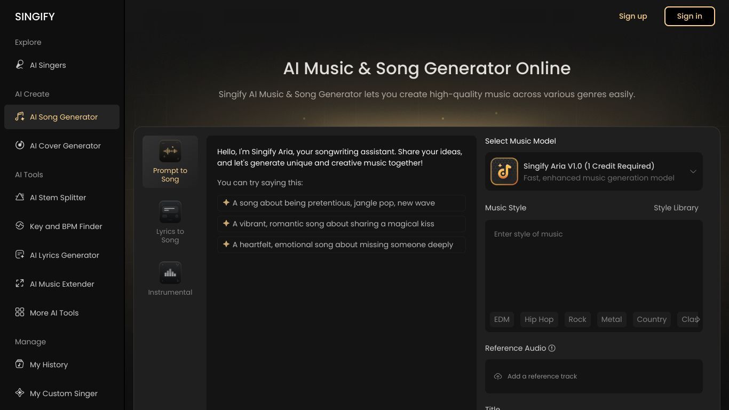Viewport: 729px width, 410px height.
Task: Switch to the Lyrics to Song tab
Action: pyautogui.click(x=170, y=223)
